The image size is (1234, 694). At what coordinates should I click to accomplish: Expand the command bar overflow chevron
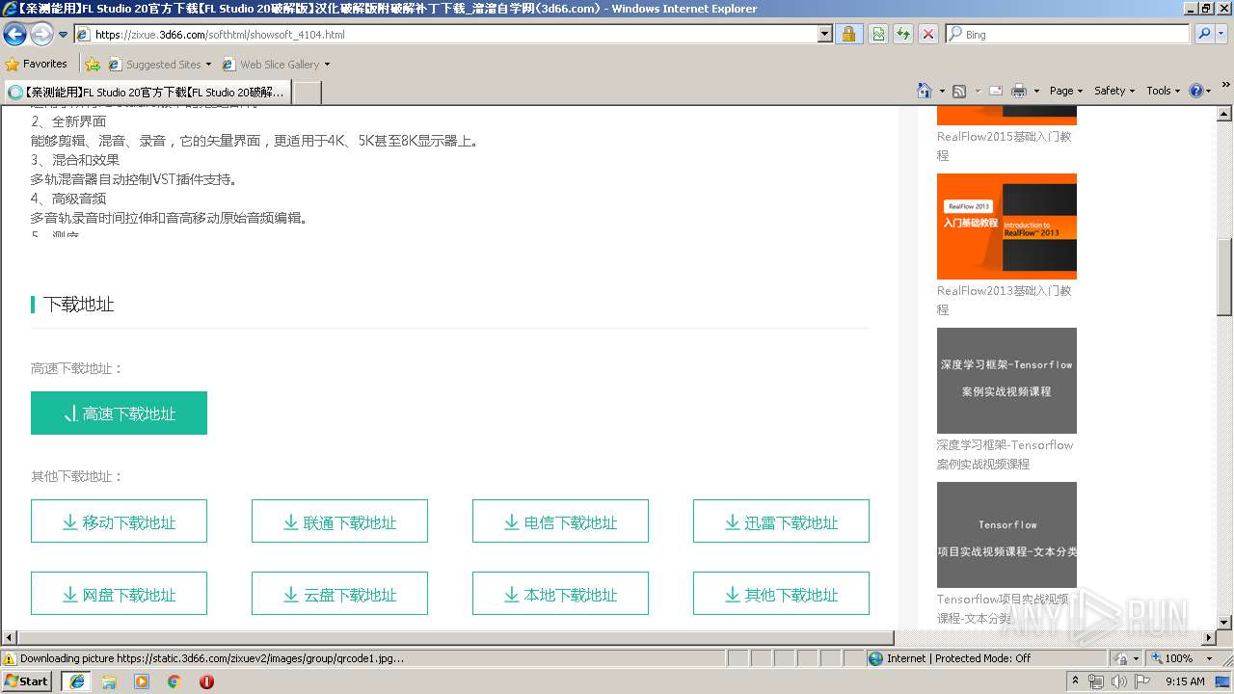tap(1226, 87)
